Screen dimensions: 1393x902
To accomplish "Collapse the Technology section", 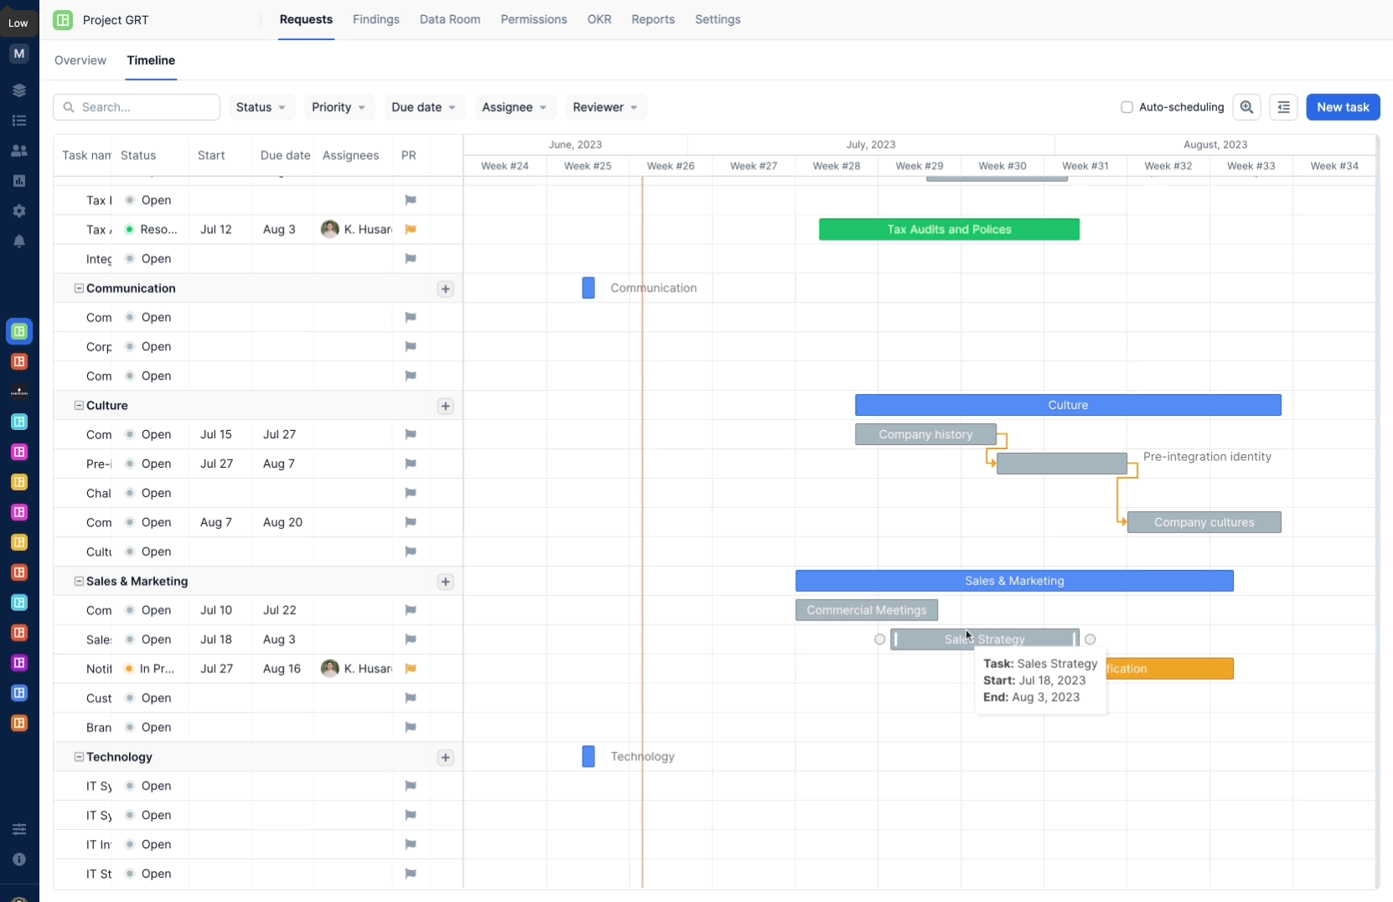I will 78,757.
